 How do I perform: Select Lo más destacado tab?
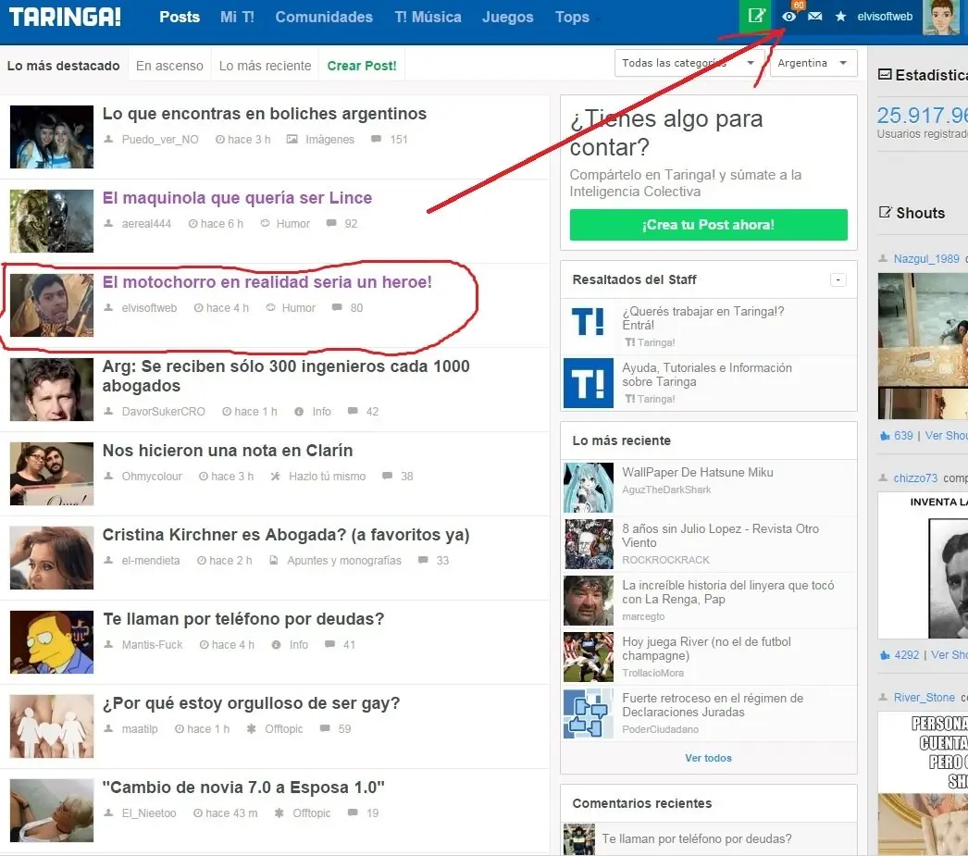tap(64, 66)
